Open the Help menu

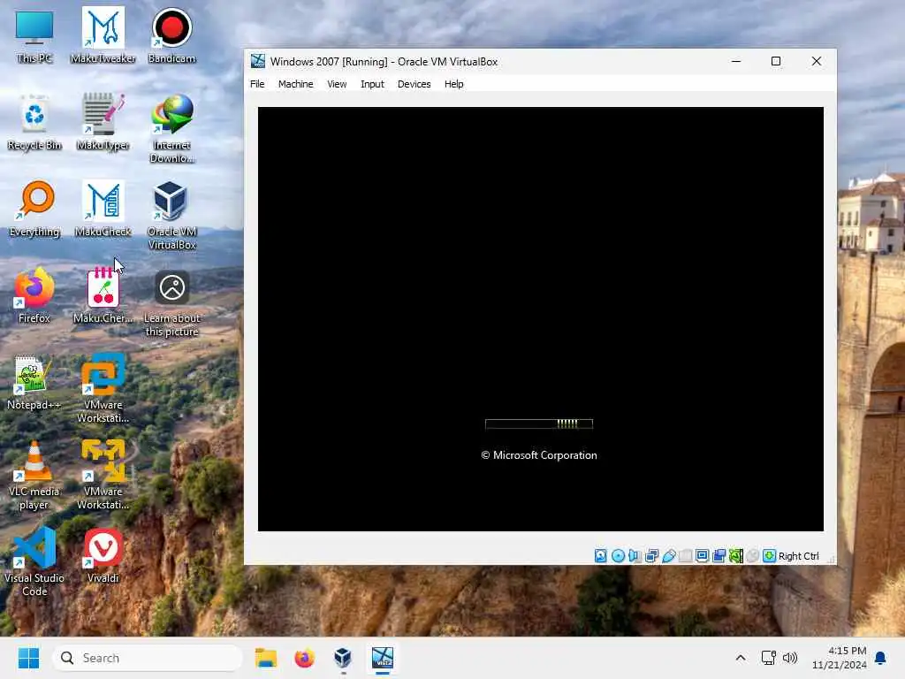[453, 84]
